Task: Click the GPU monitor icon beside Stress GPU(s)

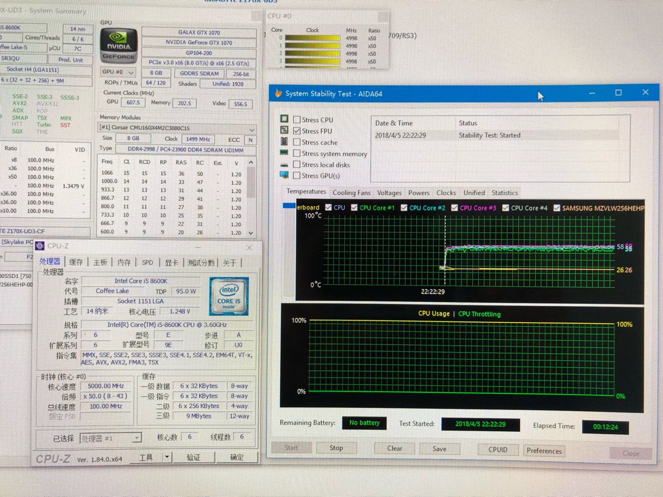Action: coord(284,176)
